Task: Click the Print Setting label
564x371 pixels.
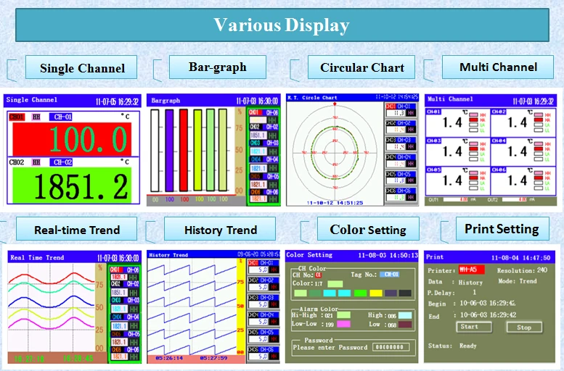Action: [502, 229]
